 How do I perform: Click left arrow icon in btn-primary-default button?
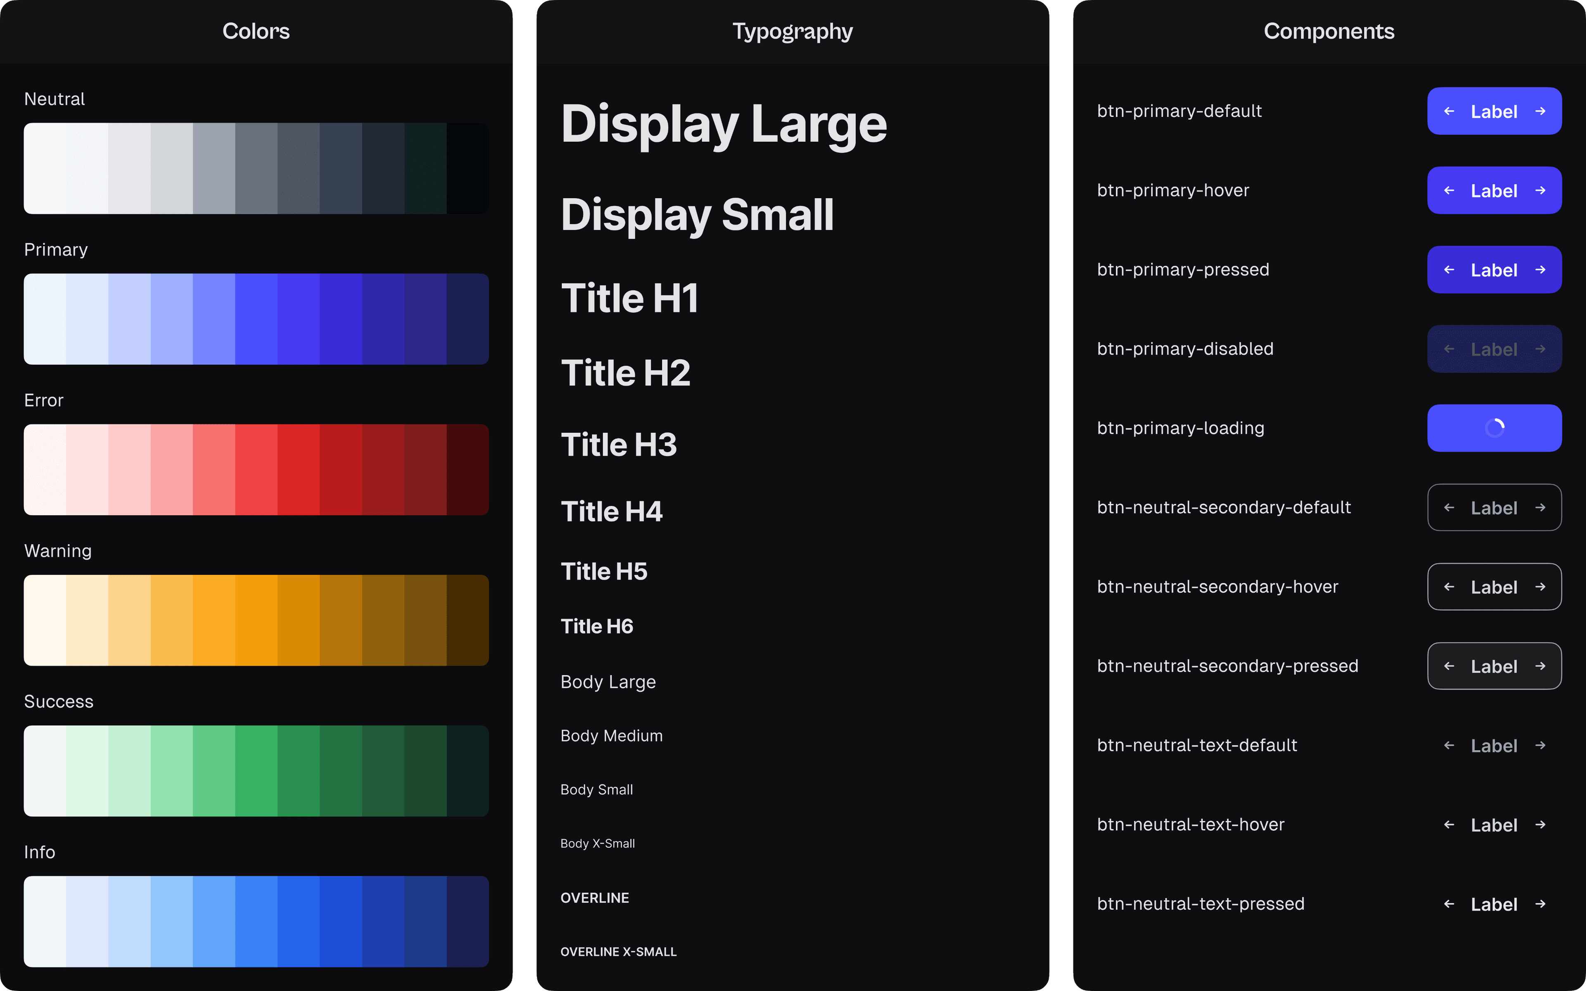1449,111
